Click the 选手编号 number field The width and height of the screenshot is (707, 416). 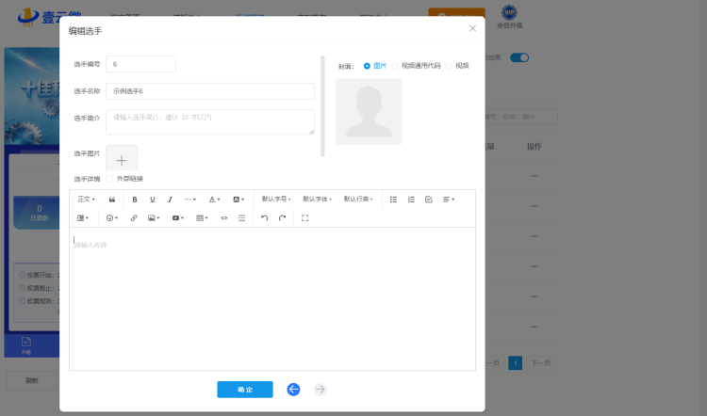[x=140, y=64]
